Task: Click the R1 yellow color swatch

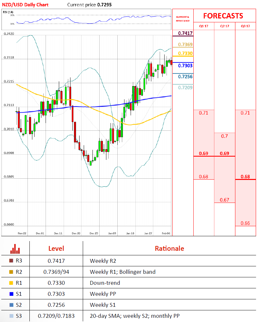Action: click(11, 283)
